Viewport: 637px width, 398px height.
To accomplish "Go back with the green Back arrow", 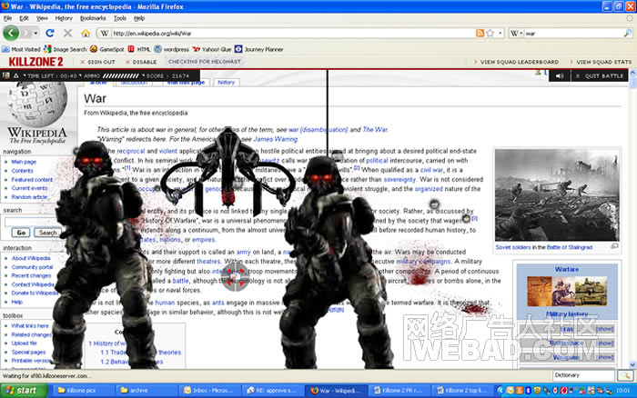I will coord(11,33).
